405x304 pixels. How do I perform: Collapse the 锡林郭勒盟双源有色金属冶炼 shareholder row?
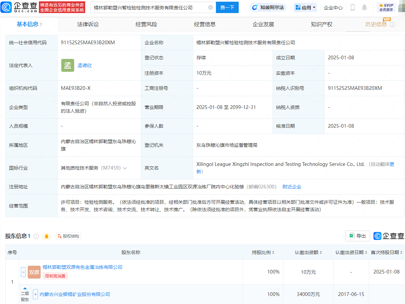(23, 272)
